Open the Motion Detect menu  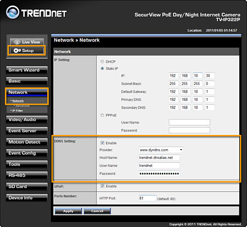pos(27,142)
